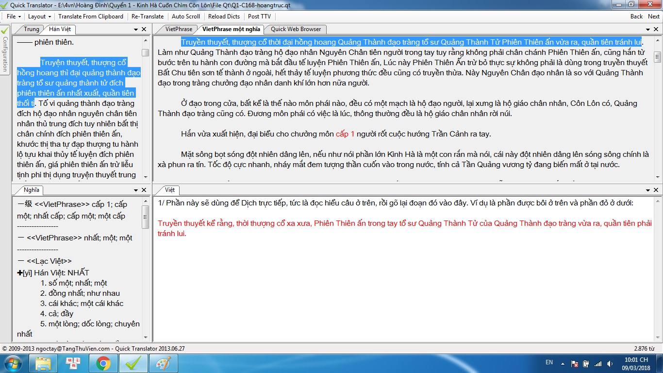The width and height of the screenshot is (663, 373).
Task: Click the Quick Translator taskbar icon
Action: click(x=131, y=363)
